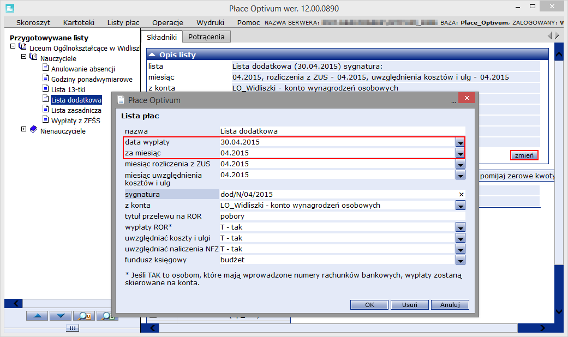Click the magnifier button marked U
The width and height of the screenshot is (568, 337).
84,316
